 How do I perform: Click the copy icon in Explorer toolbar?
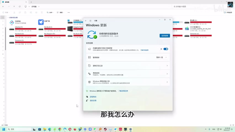coord(20,13)
